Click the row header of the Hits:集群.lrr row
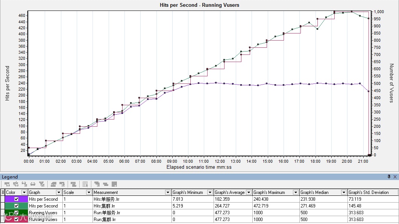 coord(3,206)
